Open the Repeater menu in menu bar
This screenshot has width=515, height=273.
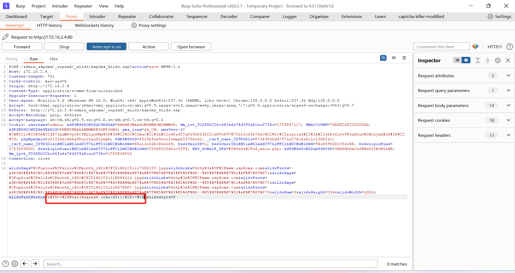(x=83, y=6)
